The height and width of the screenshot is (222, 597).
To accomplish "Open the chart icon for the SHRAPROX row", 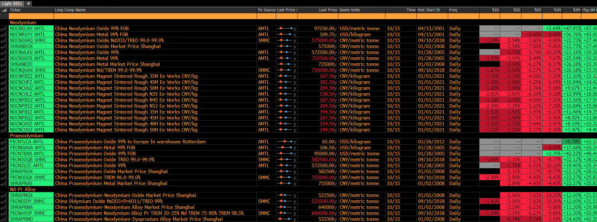I will [x=4, y=172].
